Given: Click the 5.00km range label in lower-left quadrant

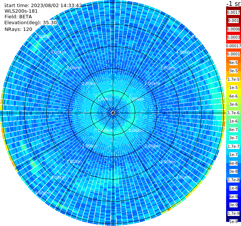Looking at the screenshot, I should click(x=42, y=193).
